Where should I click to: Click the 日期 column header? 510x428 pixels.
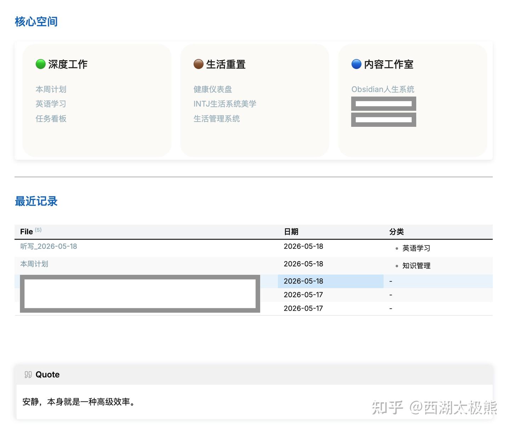click(291, 232)
